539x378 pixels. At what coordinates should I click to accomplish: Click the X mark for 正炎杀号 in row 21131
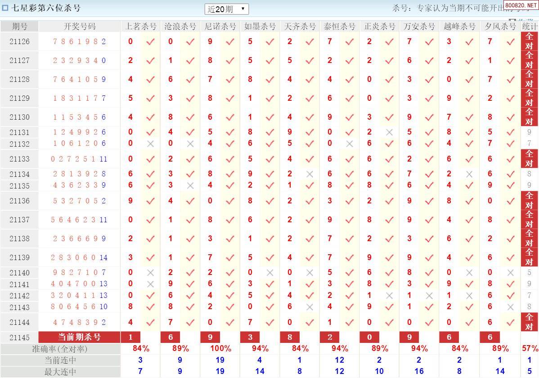click(x=389, y=132)
